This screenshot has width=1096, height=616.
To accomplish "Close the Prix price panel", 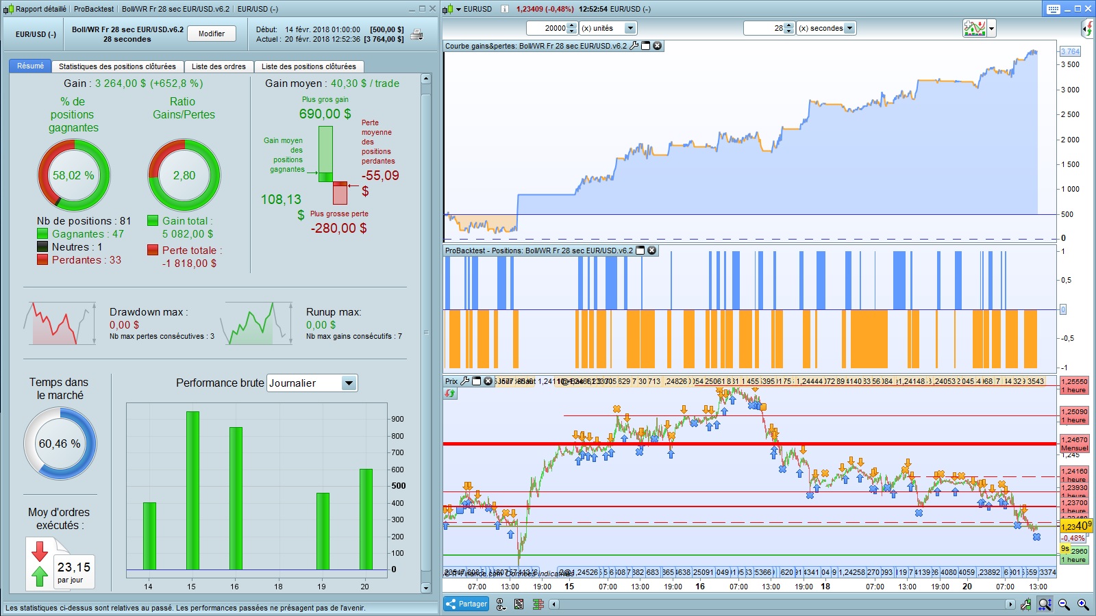I will point(488,381).
